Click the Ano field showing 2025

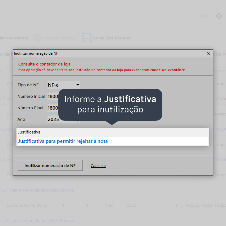click(53, 119)
